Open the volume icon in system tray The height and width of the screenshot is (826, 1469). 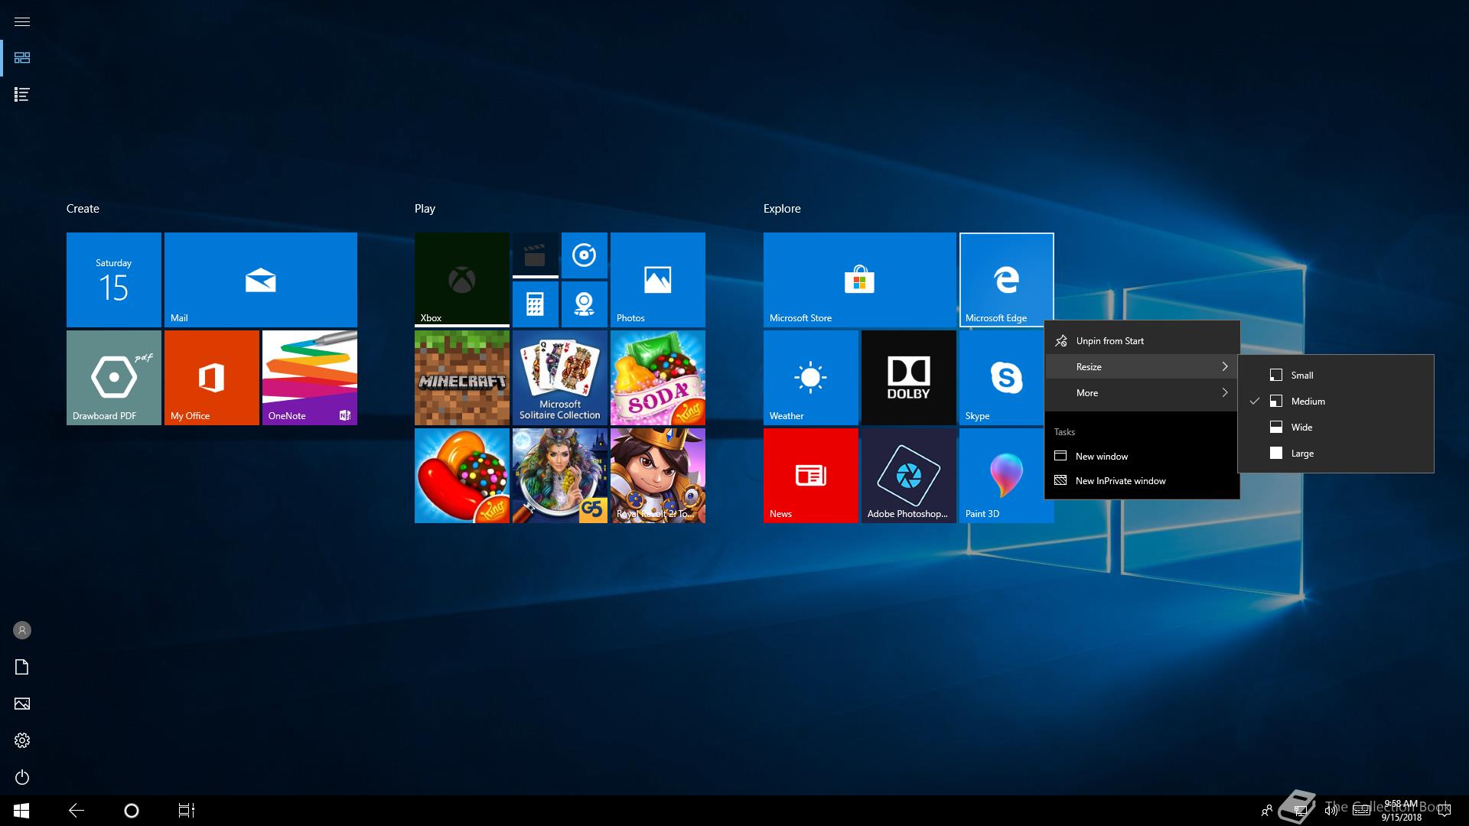[1331, 811]
